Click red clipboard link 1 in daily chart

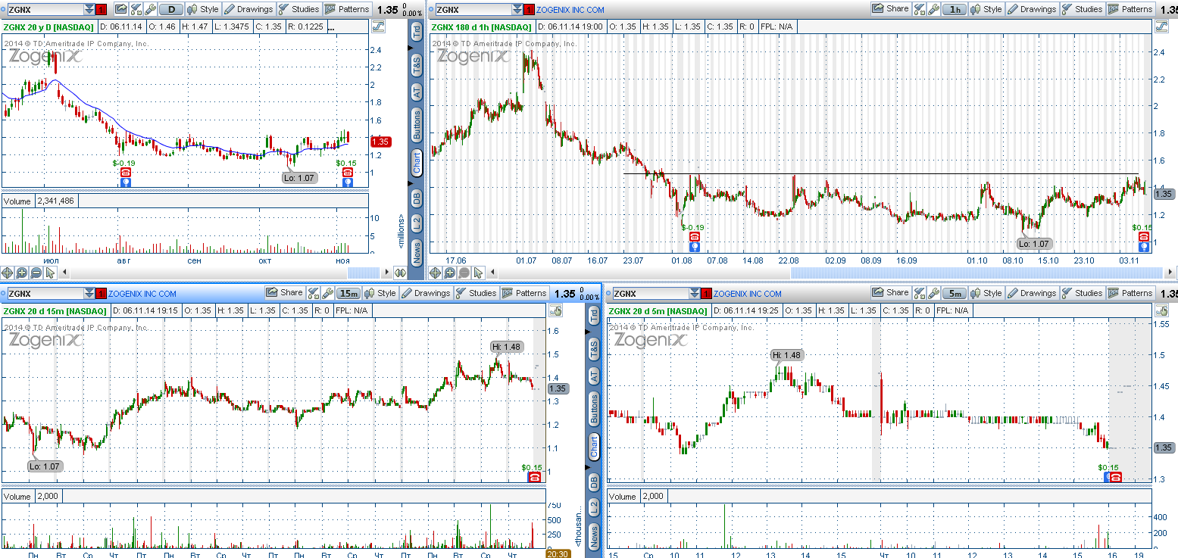click(x=102, y=10)
